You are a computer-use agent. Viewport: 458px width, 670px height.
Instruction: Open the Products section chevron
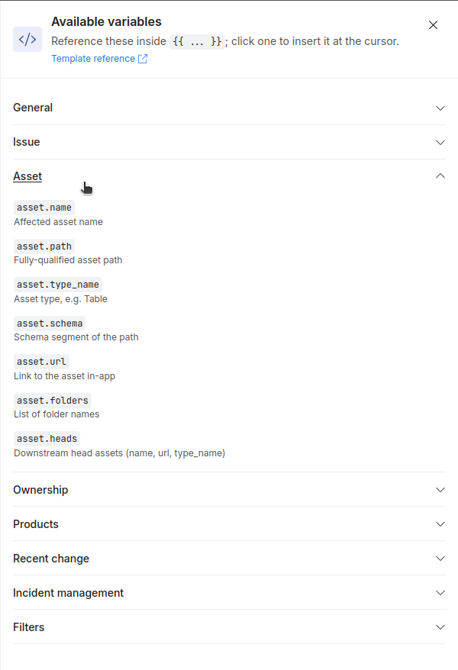(440, 524)
